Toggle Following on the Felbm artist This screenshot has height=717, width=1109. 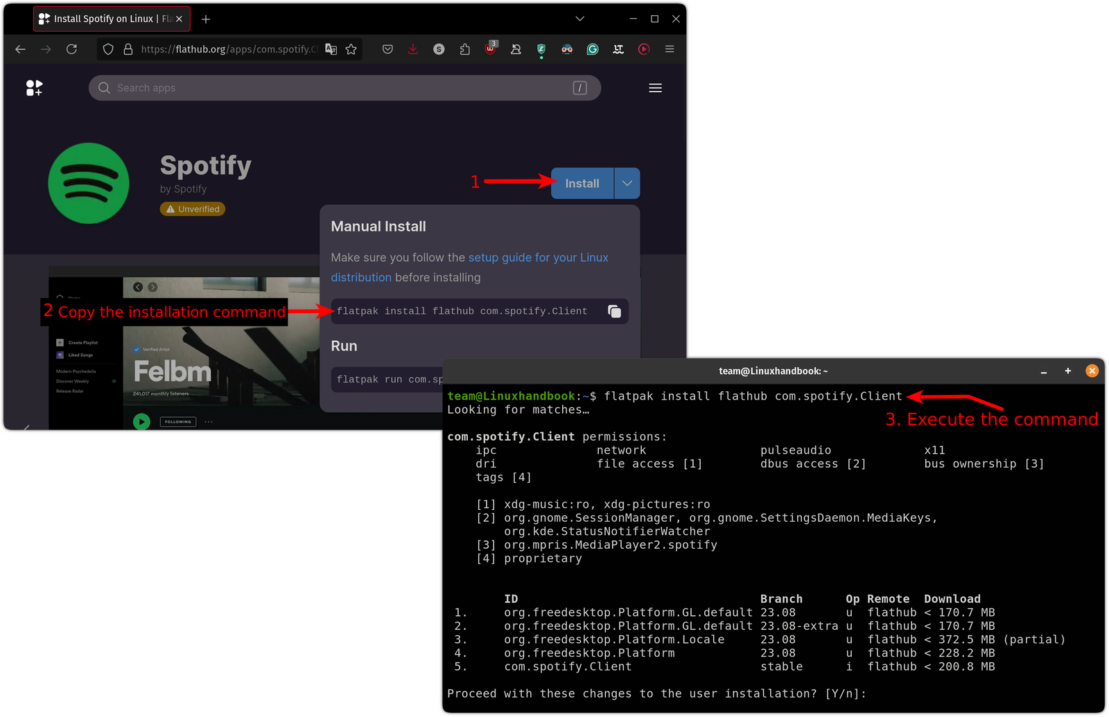coord(177,421)
